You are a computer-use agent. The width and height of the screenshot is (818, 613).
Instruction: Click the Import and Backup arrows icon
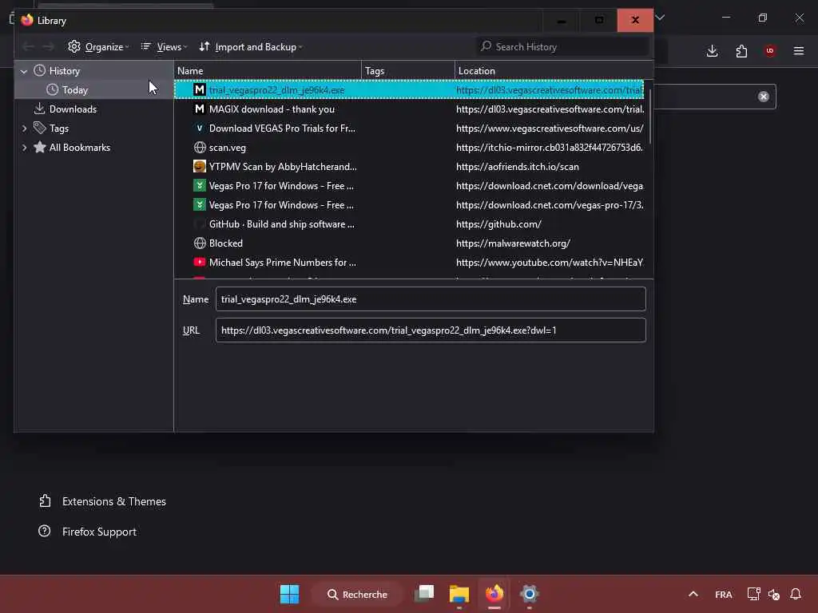coord(204,46)
